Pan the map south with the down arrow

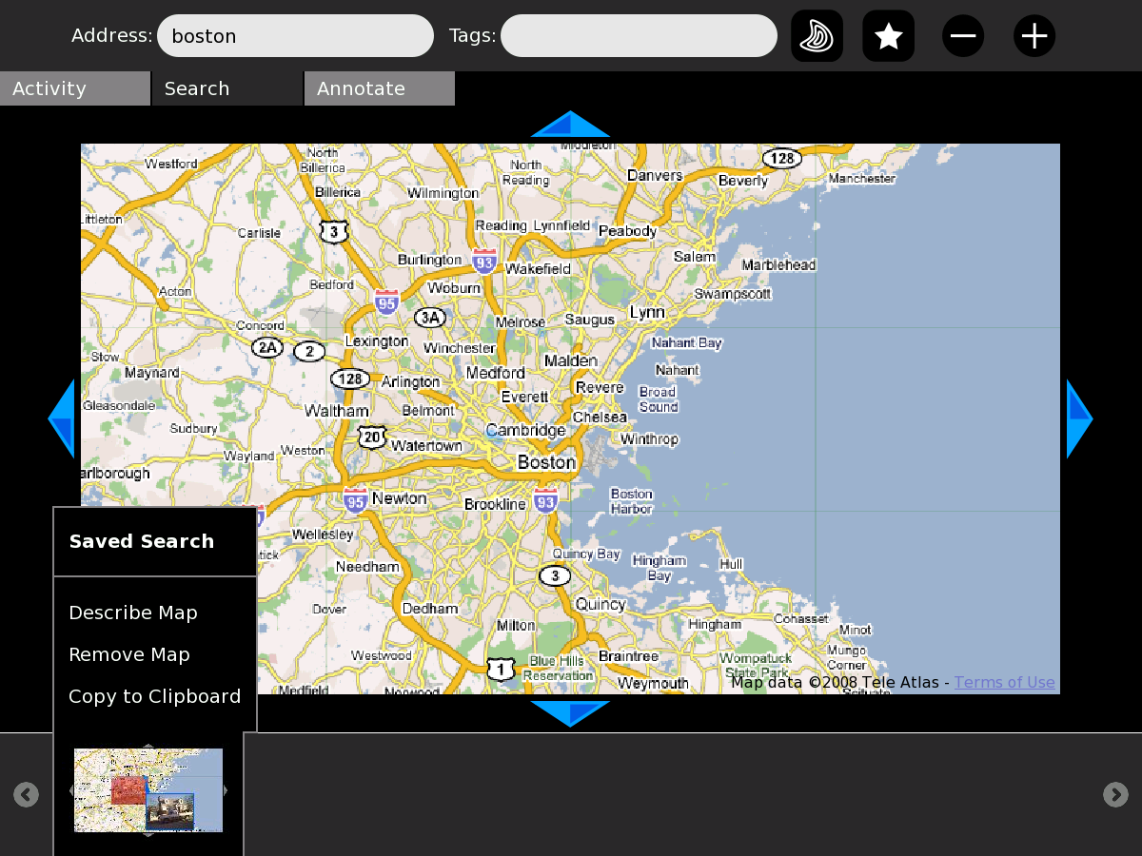tap(570, 713)
